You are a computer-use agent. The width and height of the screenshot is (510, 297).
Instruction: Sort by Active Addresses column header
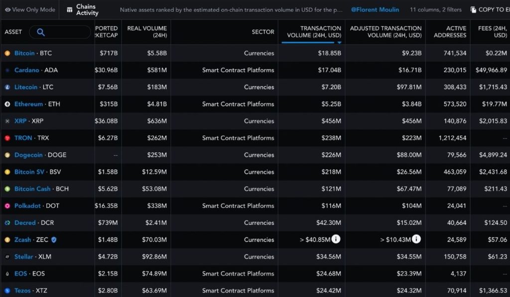[x=450, y=32]
